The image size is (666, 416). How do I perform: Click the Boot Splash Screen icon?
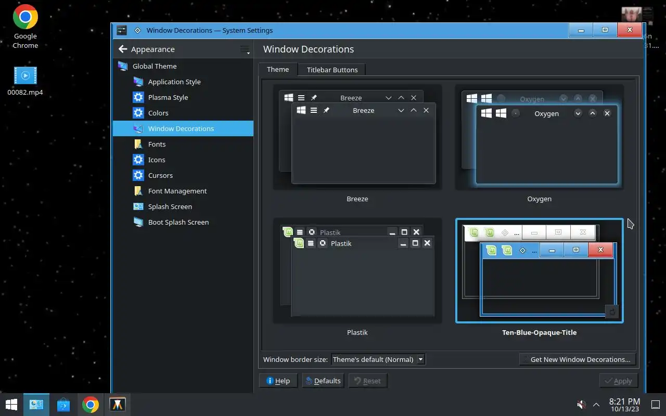[x=138, y=222]
